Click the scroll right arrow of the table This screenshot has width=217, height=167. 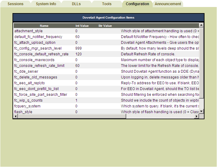pyautogui.click(x=197, y=116)
